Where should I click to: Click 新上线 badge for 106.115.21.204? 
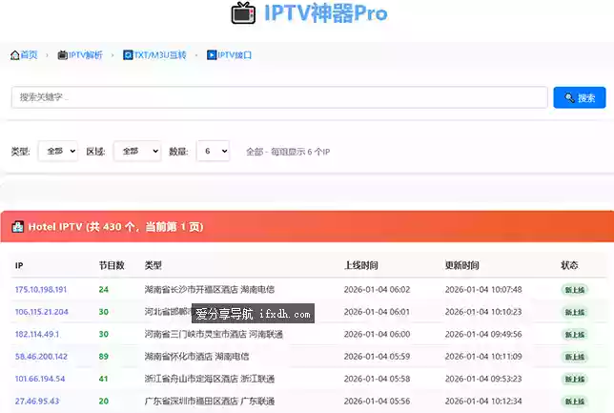pos(574,312)
